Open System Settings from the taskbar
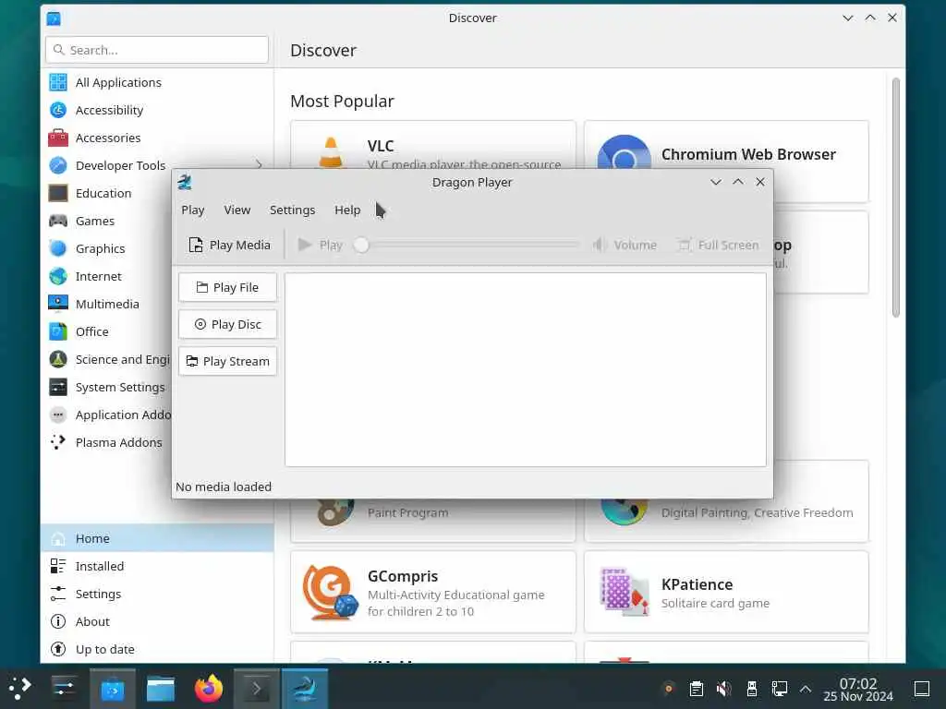946x709 pixels. point(64,688)
